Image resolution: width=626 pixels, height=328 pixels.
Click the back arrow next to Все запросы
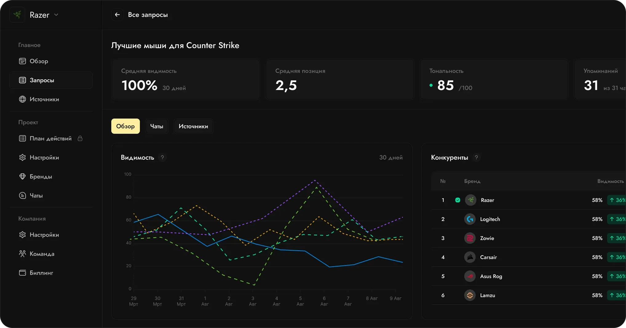117,15
